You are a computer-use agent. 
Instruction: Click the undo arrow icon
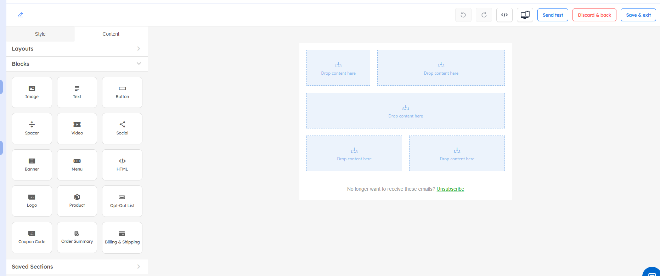(463, 15)
